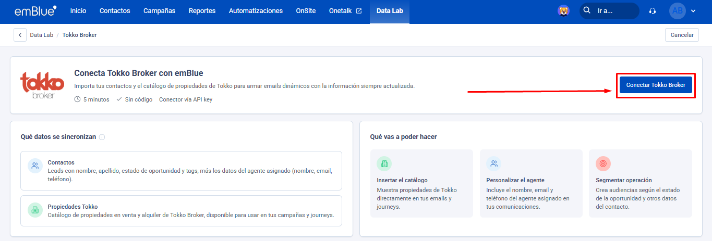The height and width of the screenshot is (241, 712).
Task: Click the Conecta Tokko Broker con emBlue heading
Action: (139, 73)
